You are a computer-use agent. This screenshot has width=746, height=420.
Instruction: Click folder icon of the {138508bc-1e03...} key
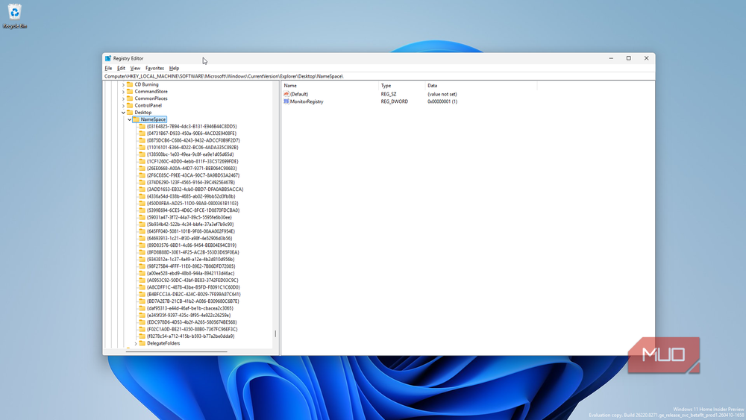142,154
